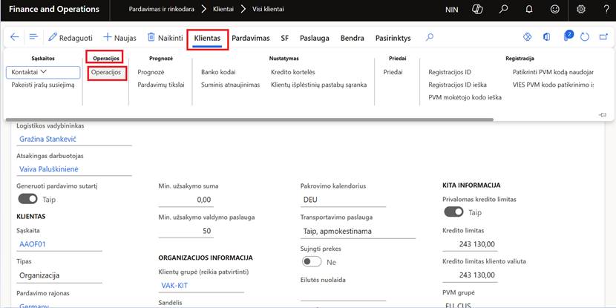
Task: Open the navigation list hamburger icon
Action: pos(34,37)
